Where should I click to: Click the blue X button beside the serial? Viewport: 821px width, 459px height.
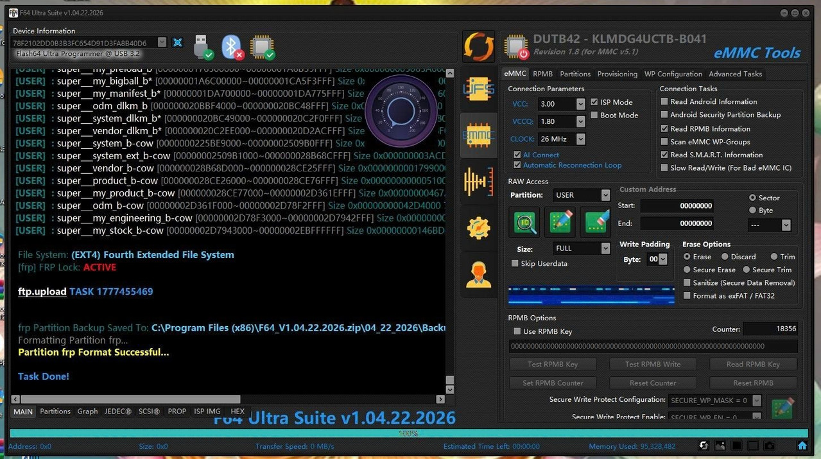click(178, 42)
